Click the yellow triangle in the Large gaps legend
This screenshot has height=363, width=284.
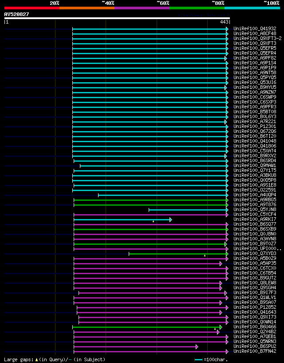pyautogui.click(x=36, y=360)
